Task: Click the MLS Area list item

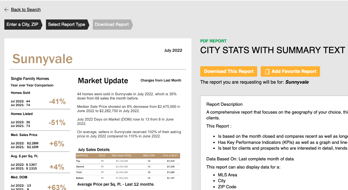Action: coord(228,175)
